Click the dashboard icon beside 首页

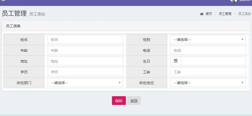(x=202, y=14)
